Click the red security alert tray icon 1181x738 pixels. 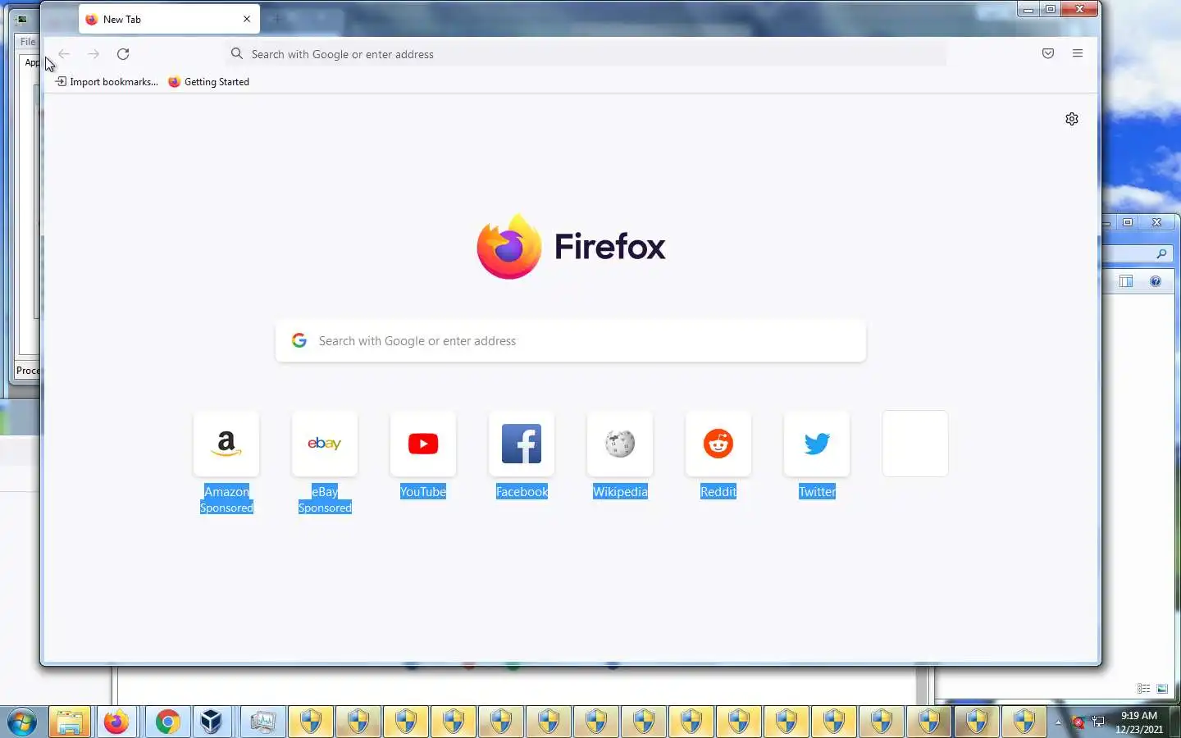pyautogui.click(x=1078, y=722)
